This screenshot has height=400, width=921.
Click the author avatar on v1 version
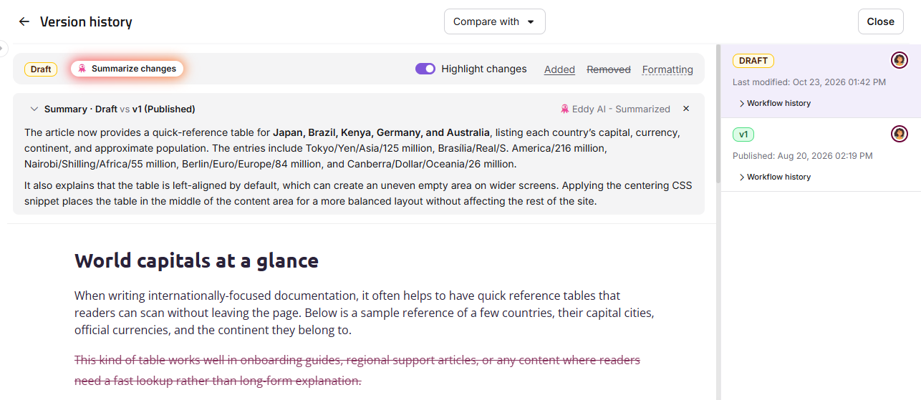click(x=900, y=134)
